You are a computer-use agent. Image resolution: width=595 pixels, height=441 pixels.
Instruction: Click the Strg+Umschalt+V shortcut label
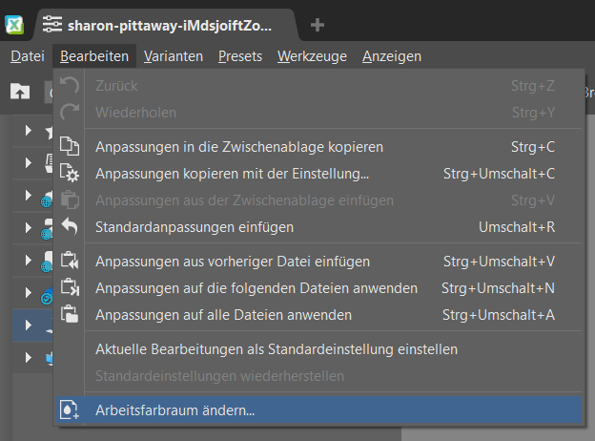(499, 262)
